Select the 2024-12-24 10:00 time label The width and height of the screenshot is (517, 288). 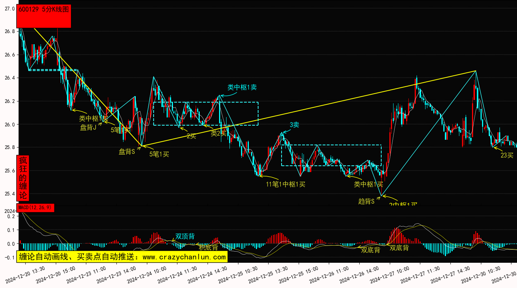(147, 275)
